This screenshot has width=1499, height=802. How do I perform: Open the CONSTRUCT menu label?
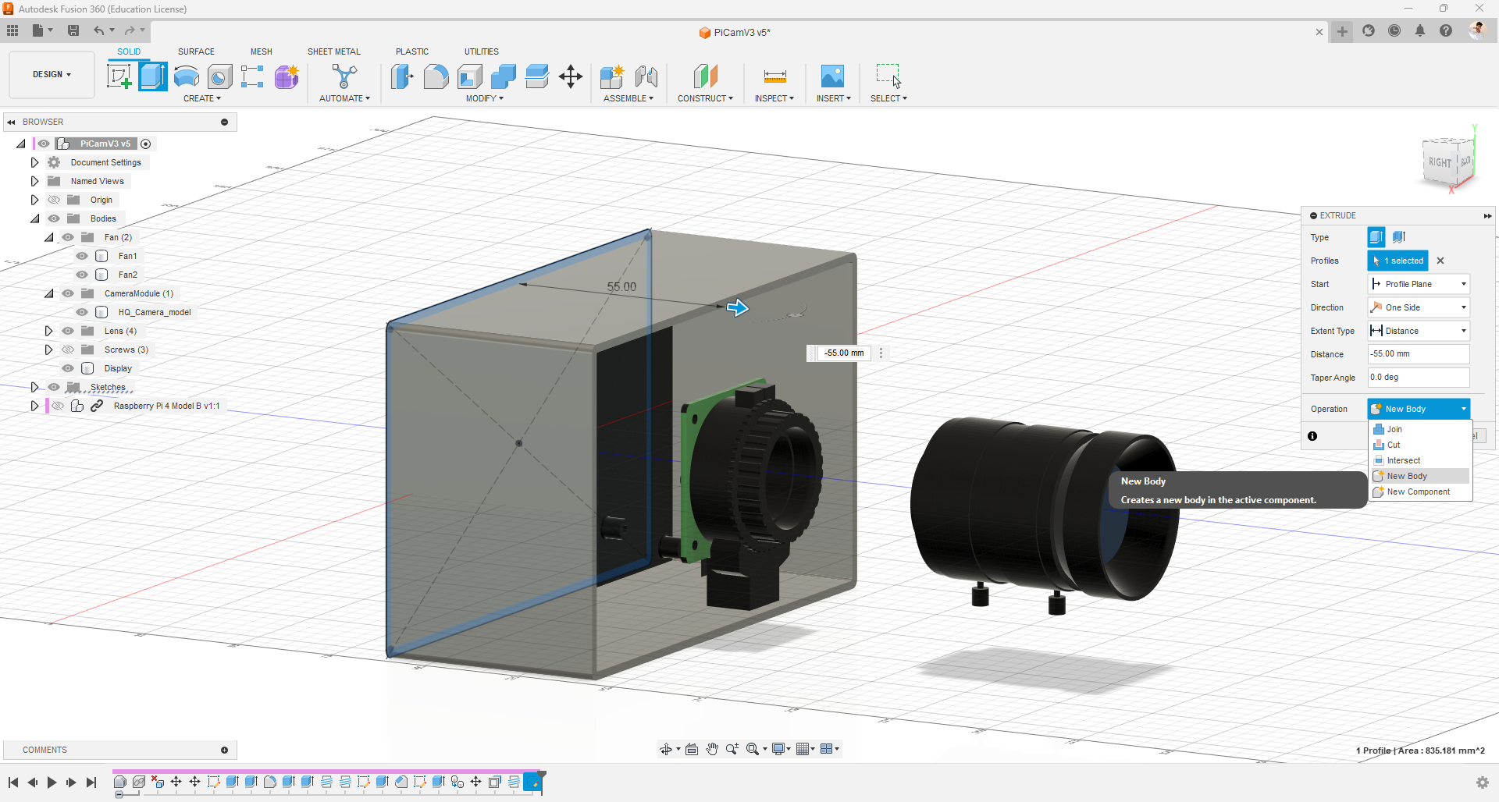click(705, 98)
